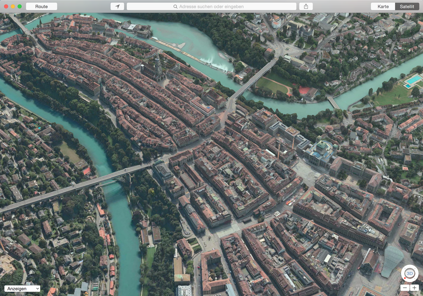Toggle the 3D compass control
The height and width of the screenshot is (296, 423).
(x=410, y=273)
